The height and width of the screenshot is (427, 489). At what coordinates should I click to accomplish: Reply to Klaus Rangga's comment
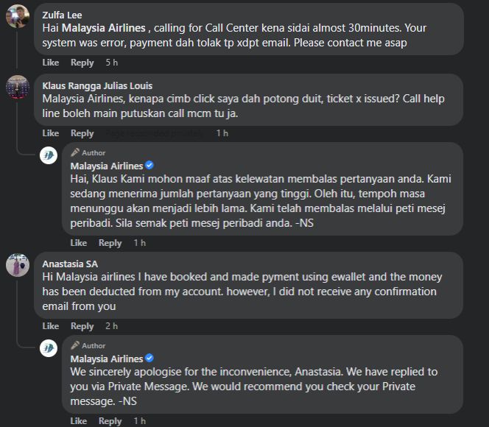(82, 133)
